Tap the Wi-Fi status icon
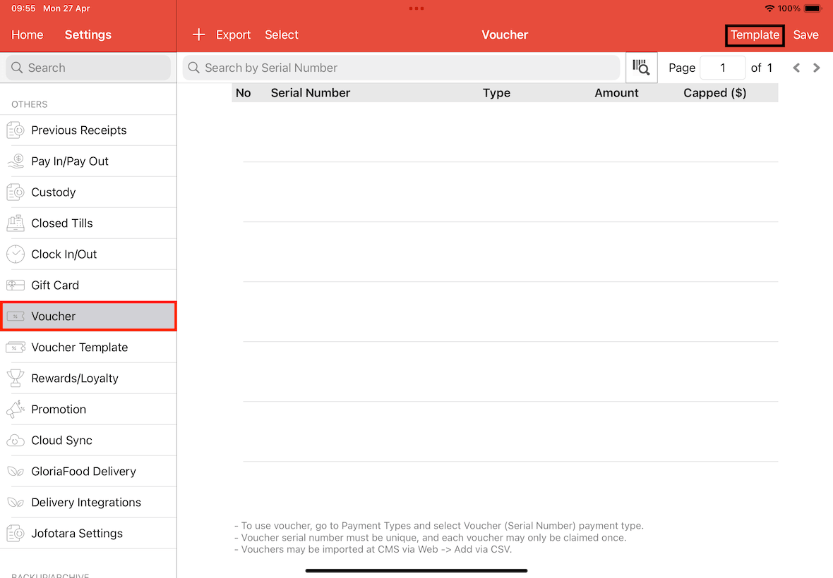 coord(769,8)
